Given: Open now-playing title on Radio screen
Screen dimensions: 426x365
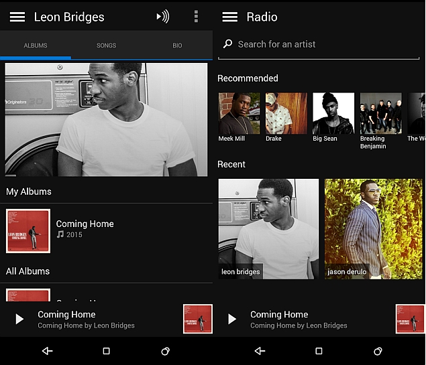Looking at the screenshot, I should (279, 314).
